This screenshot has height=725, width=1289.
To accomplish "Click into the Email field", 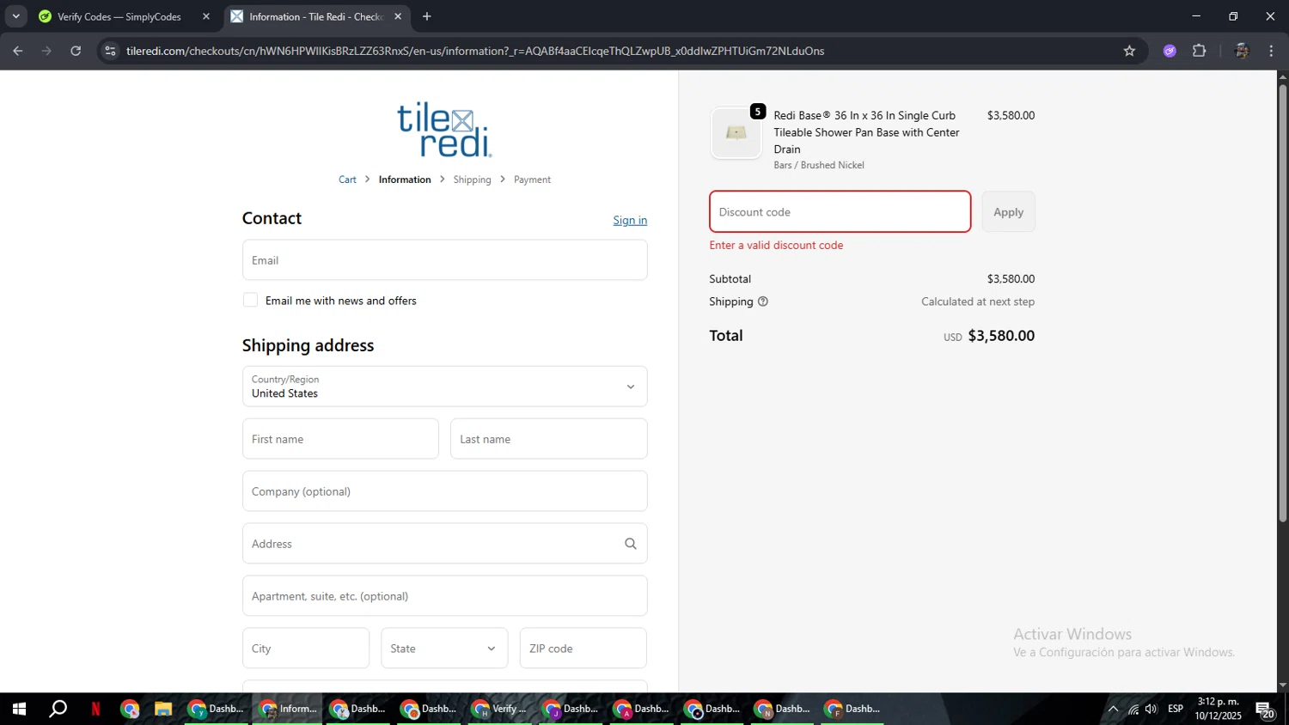I will [x=444, y=260].
